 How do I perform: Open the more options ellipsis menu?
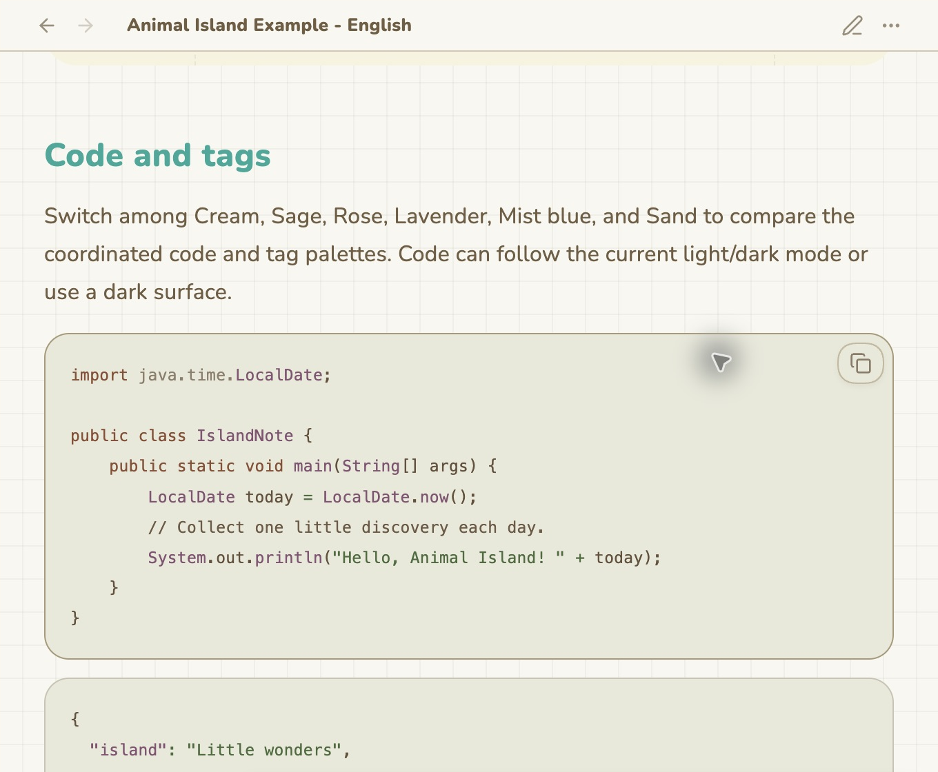891,26
